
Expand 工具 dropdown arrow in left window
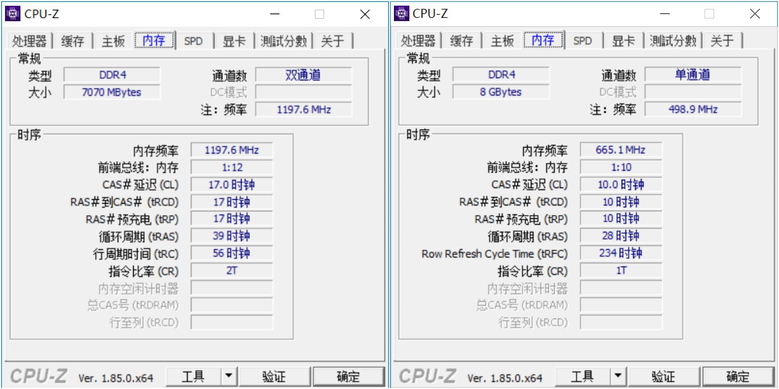pos(229,376)
